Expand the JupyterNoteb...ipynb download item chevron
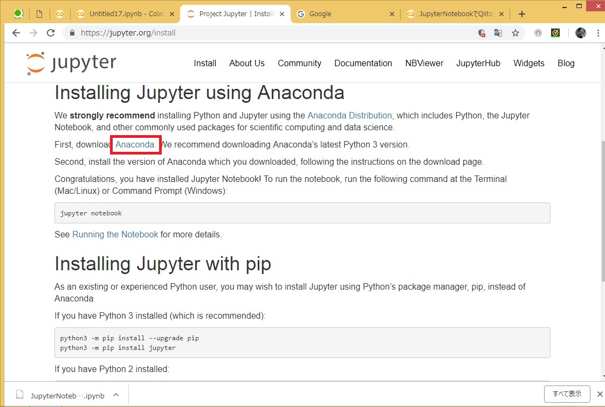Screen dimensions: 605x407 coord(115,395)
